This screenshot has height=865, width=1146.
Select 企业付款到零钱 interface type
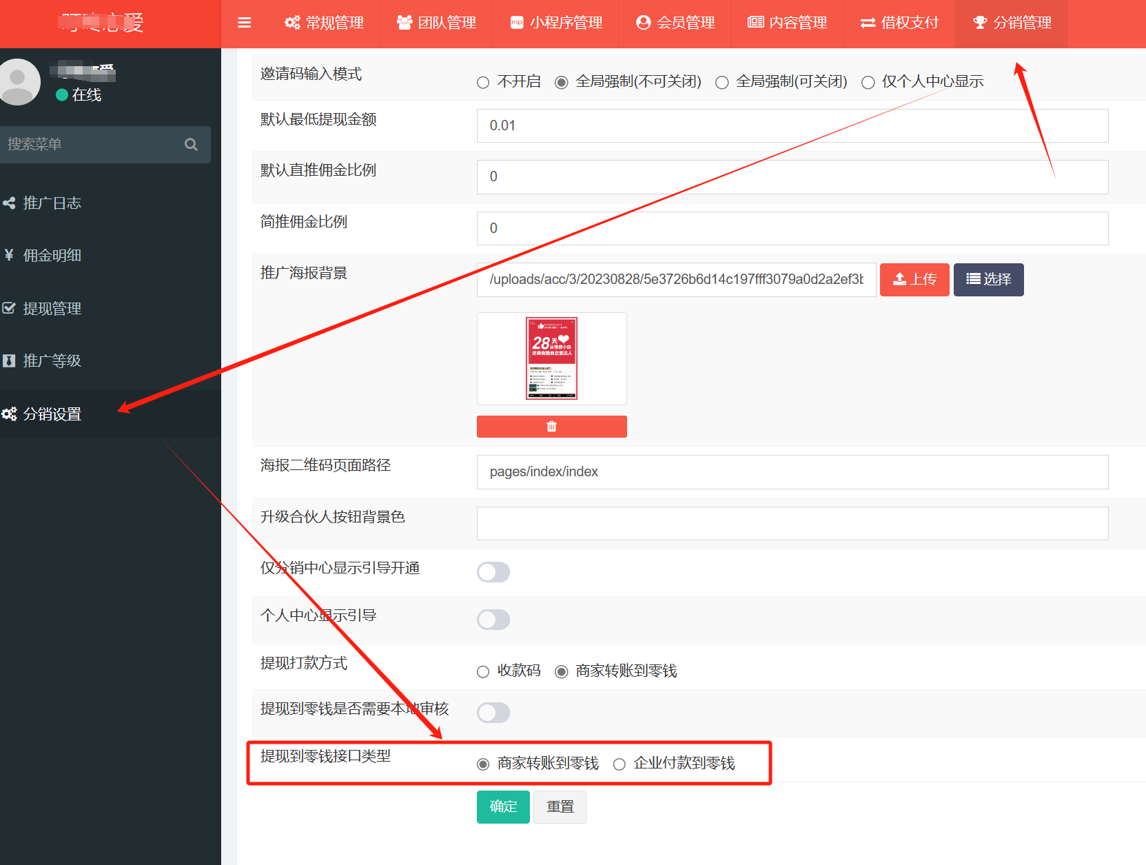(x=620, y=764)
